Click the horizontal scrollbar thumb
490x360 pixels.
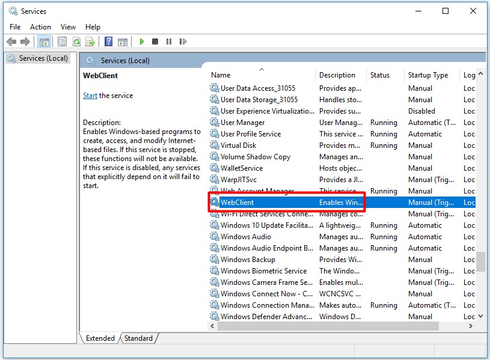[328, 326]
